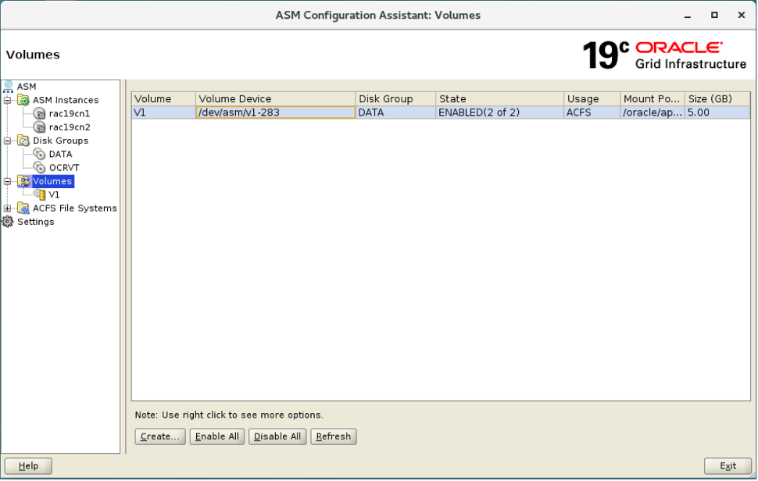
Task: Click the V1 volume icon in tree
Action: pyautogui.click(x=40, y=194)
